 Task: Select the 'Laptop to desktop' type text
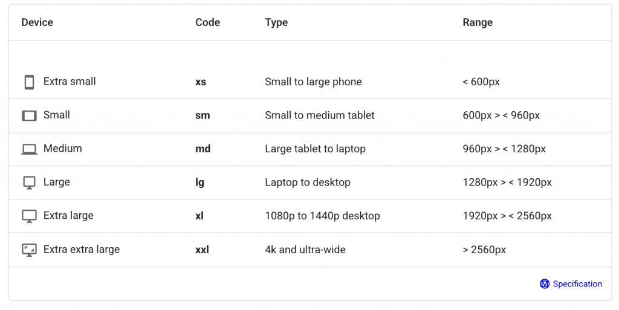coord(308,182)
